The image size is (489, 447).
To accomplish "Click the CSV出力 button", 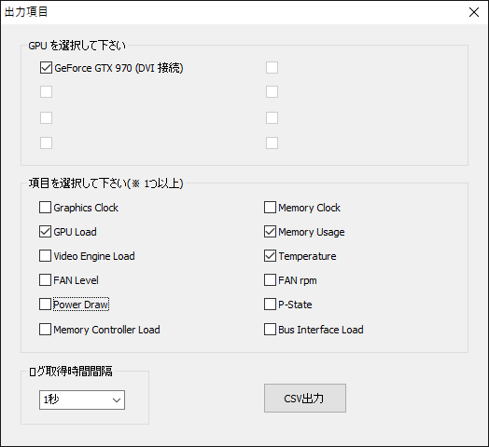I will tap(305, 399).
